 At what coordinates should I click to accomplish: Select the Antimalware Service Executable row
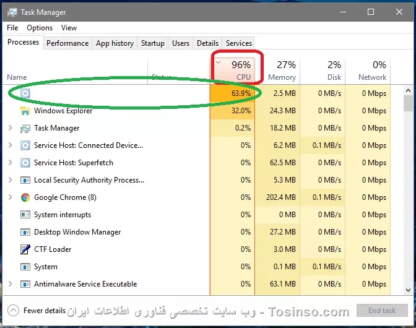pyautogui.click(x=197, y=284)
